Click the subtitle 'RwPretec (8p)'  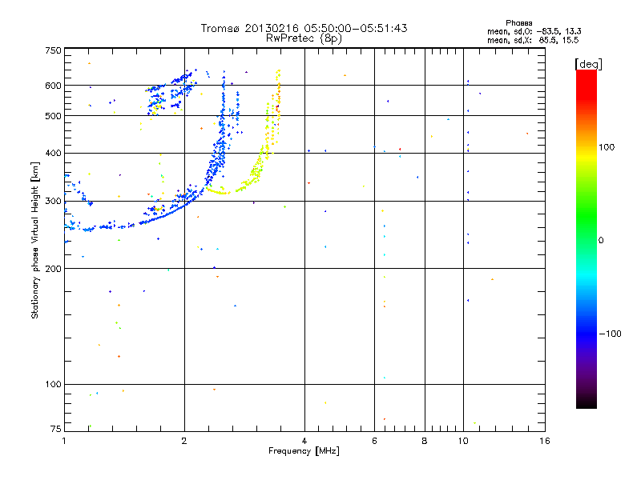[x=304, y=38]
